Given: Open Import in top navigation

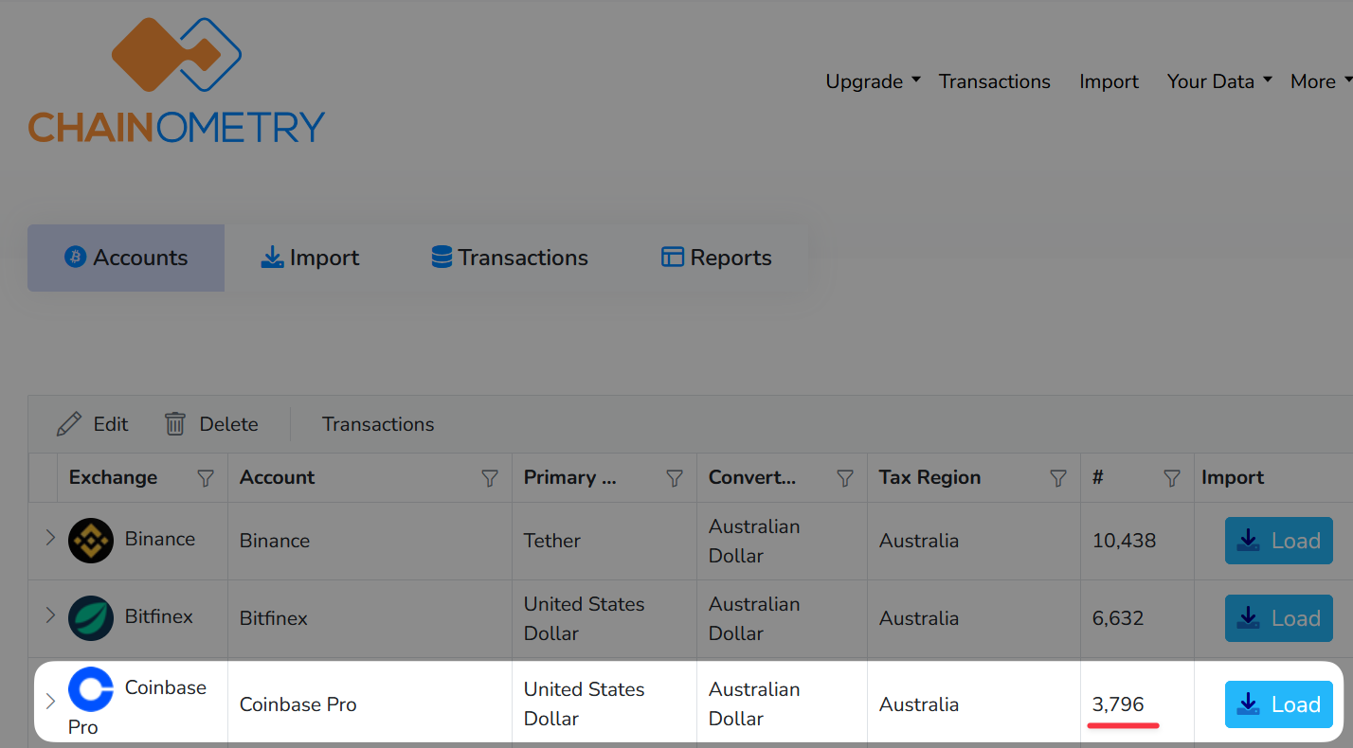Looking at the screenshot, I should (1109, 81).
